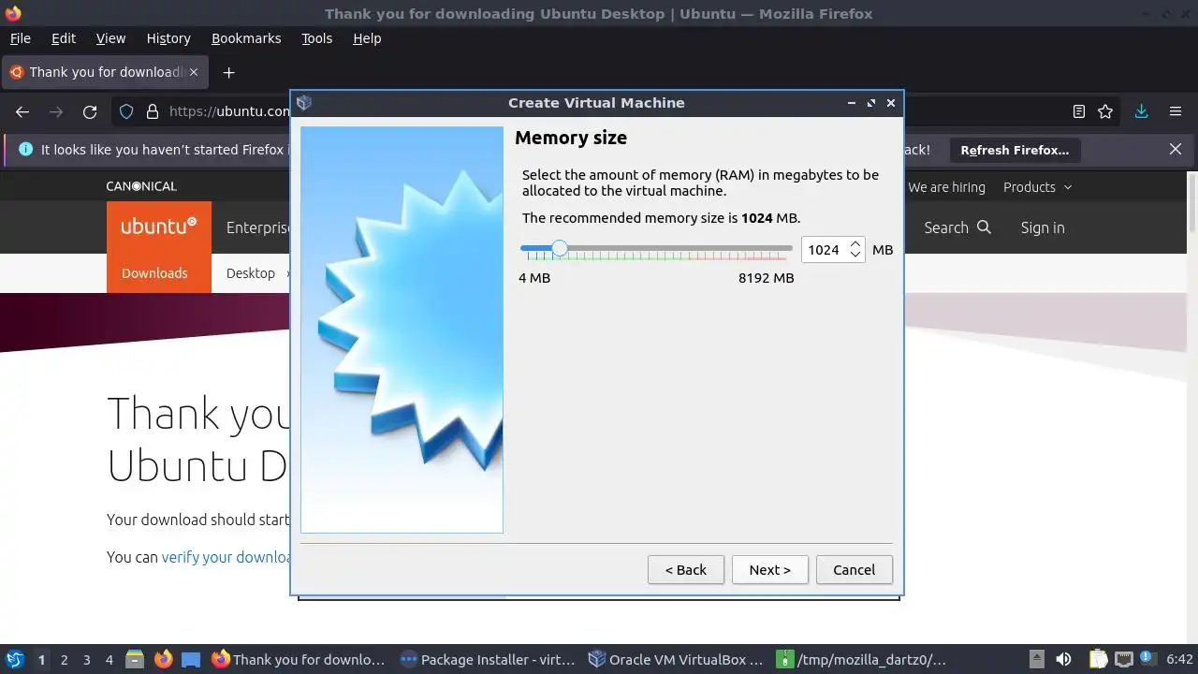Click the tracking protection shield icon
The image size is (1198, 674).
click(x=126, y=111)
